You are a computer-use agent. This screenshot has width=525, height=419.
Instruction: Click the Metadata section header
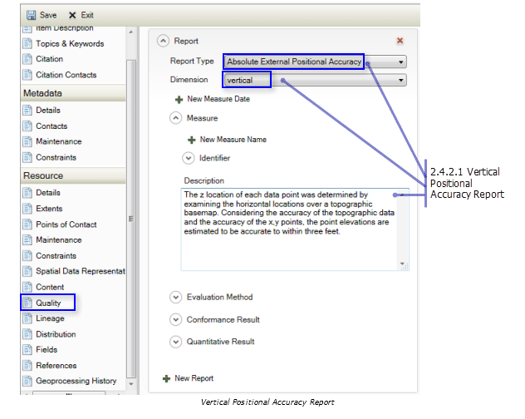(73, 93)
